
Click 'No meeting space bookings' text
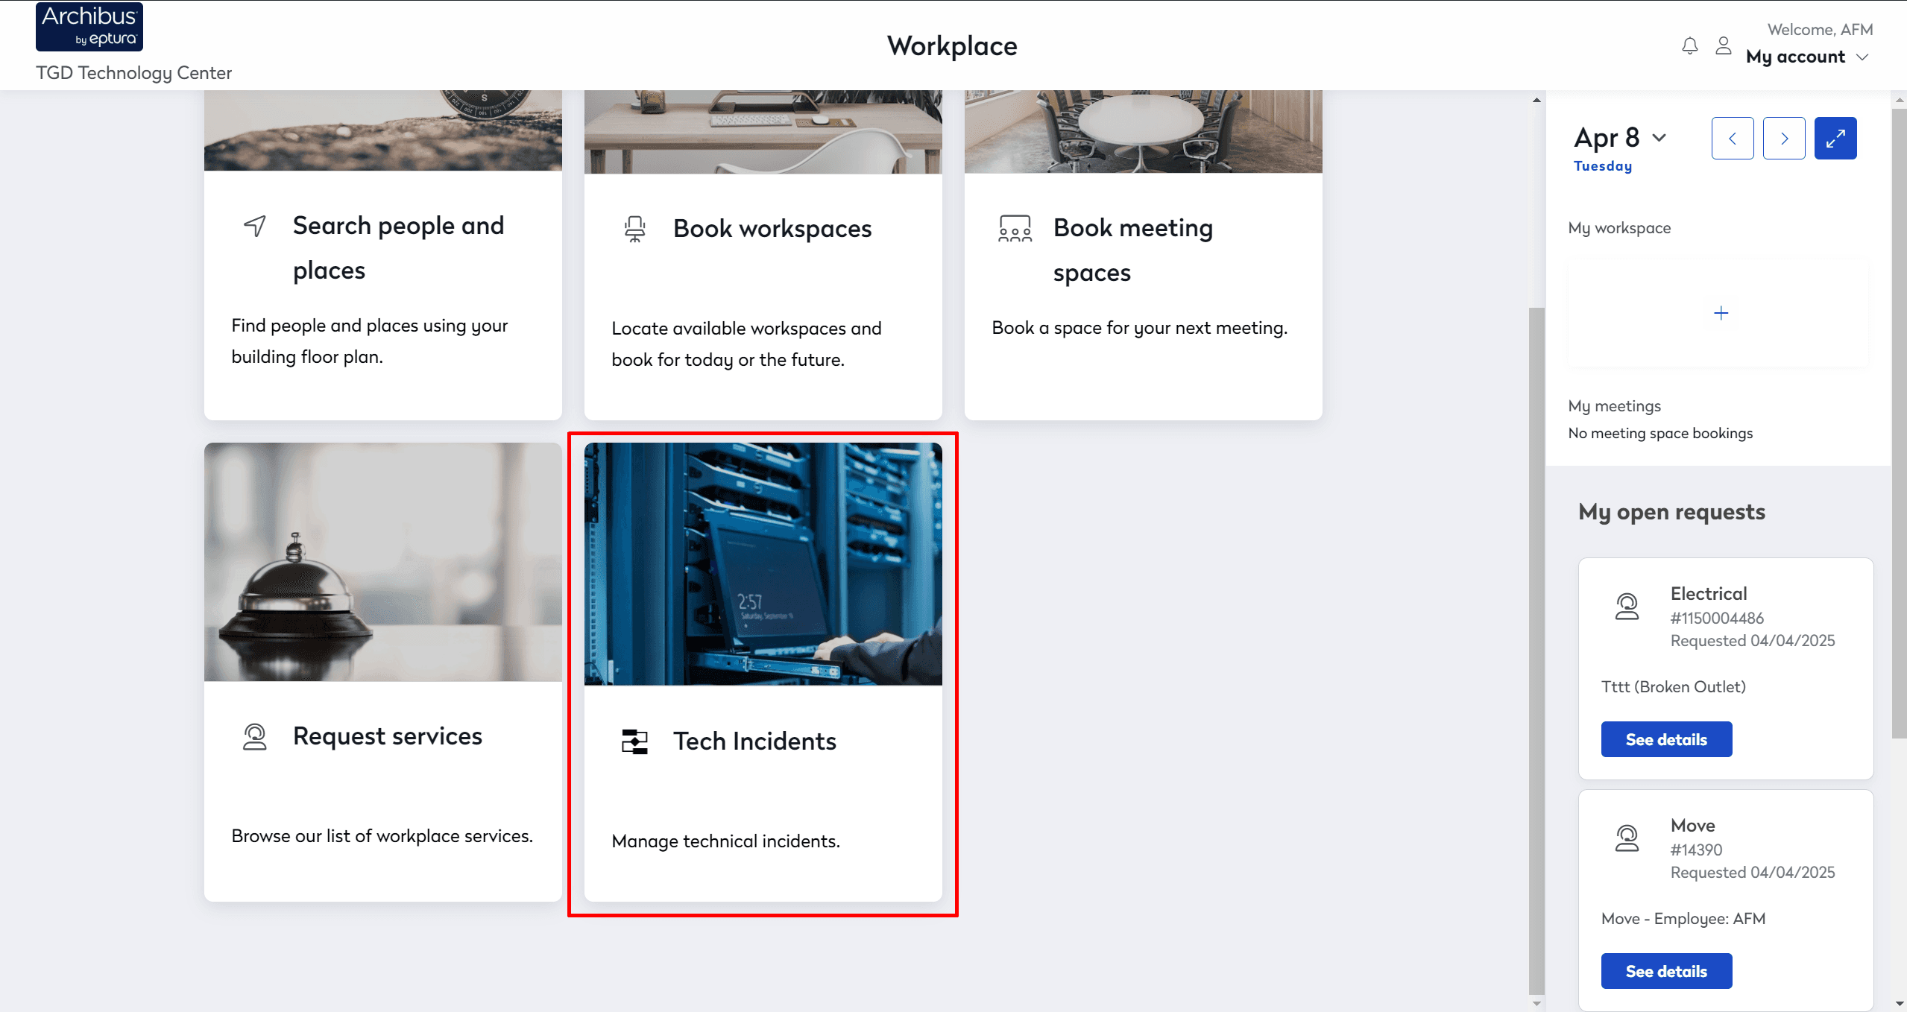1660,433
